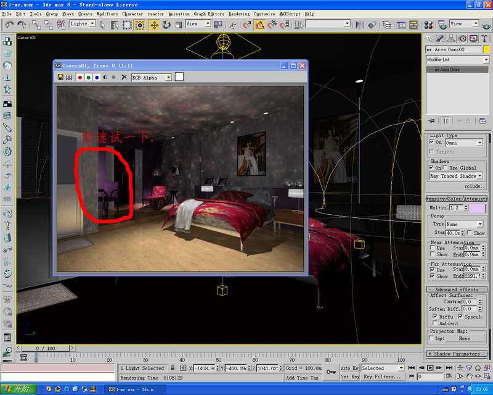Viewport: 493px width, 395px height.
Task: Open the Graph Editors menu
Action: 209,14
